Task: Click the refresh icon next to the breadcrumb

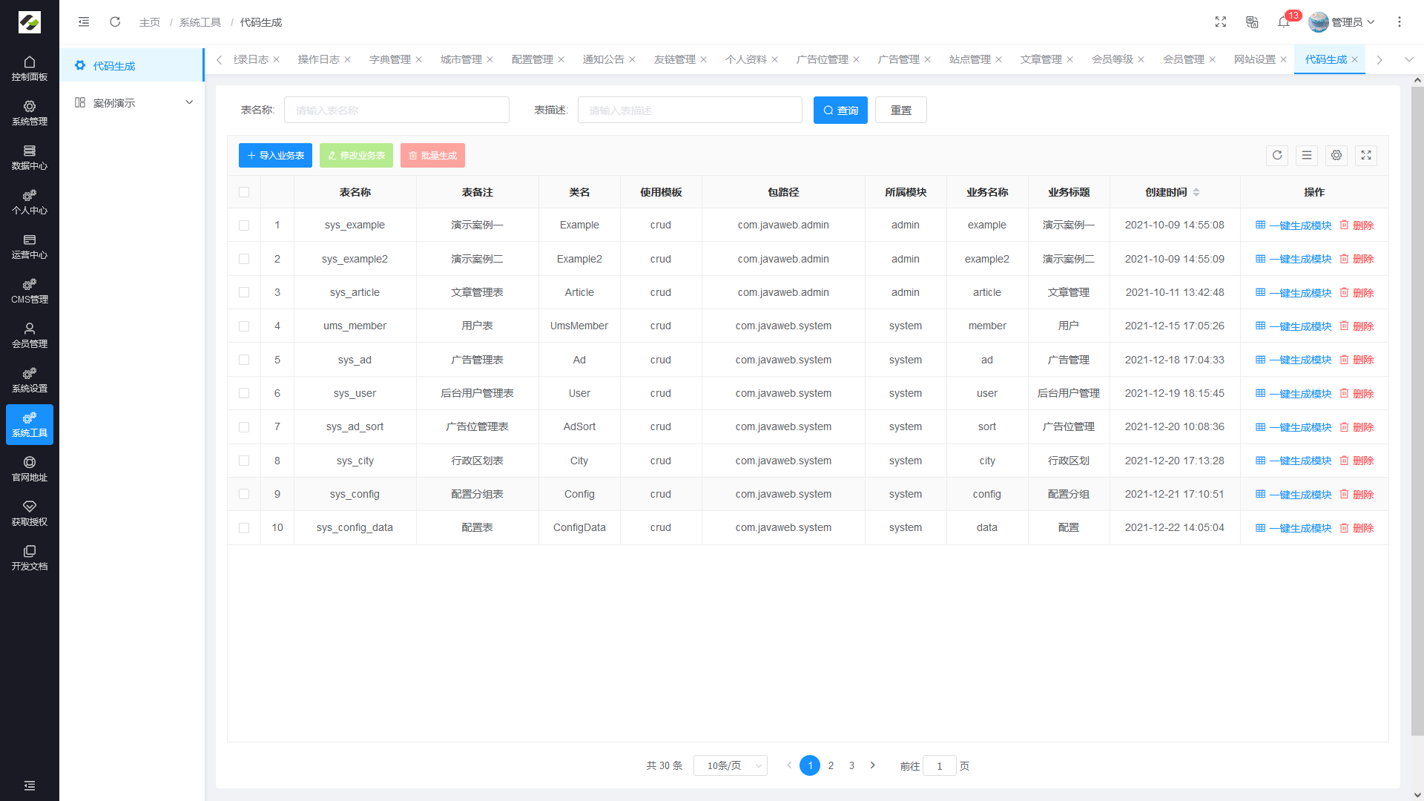Action: 115,22
